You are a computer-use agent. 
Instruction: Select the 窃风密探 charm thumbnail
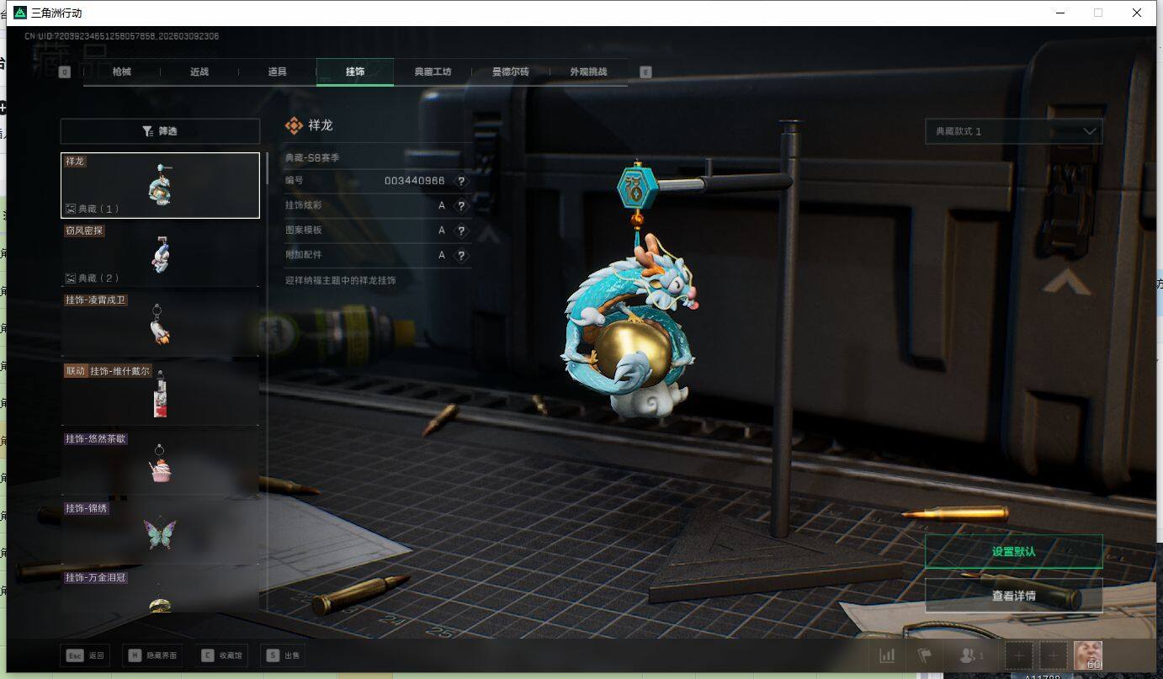(x=160, y=254)
